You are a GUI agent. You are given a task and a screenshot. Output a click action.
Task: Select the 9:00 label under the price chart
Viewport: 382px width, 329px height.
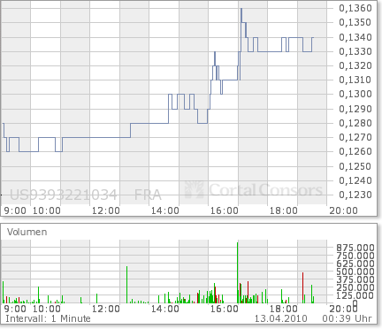[15, 210]
